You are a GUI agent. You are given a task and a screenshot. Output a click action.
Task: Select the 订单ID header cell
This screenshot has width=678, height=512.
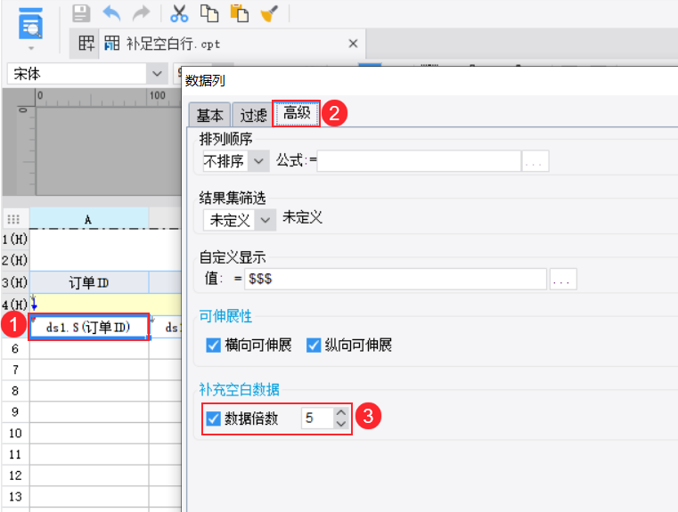(x=89, y=283)
